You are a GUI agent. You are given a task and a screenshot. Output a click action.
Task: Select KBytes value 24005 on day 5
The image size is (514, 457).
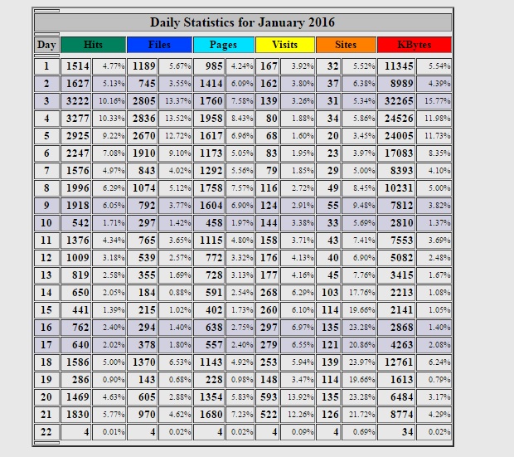[x=396, y=136]
